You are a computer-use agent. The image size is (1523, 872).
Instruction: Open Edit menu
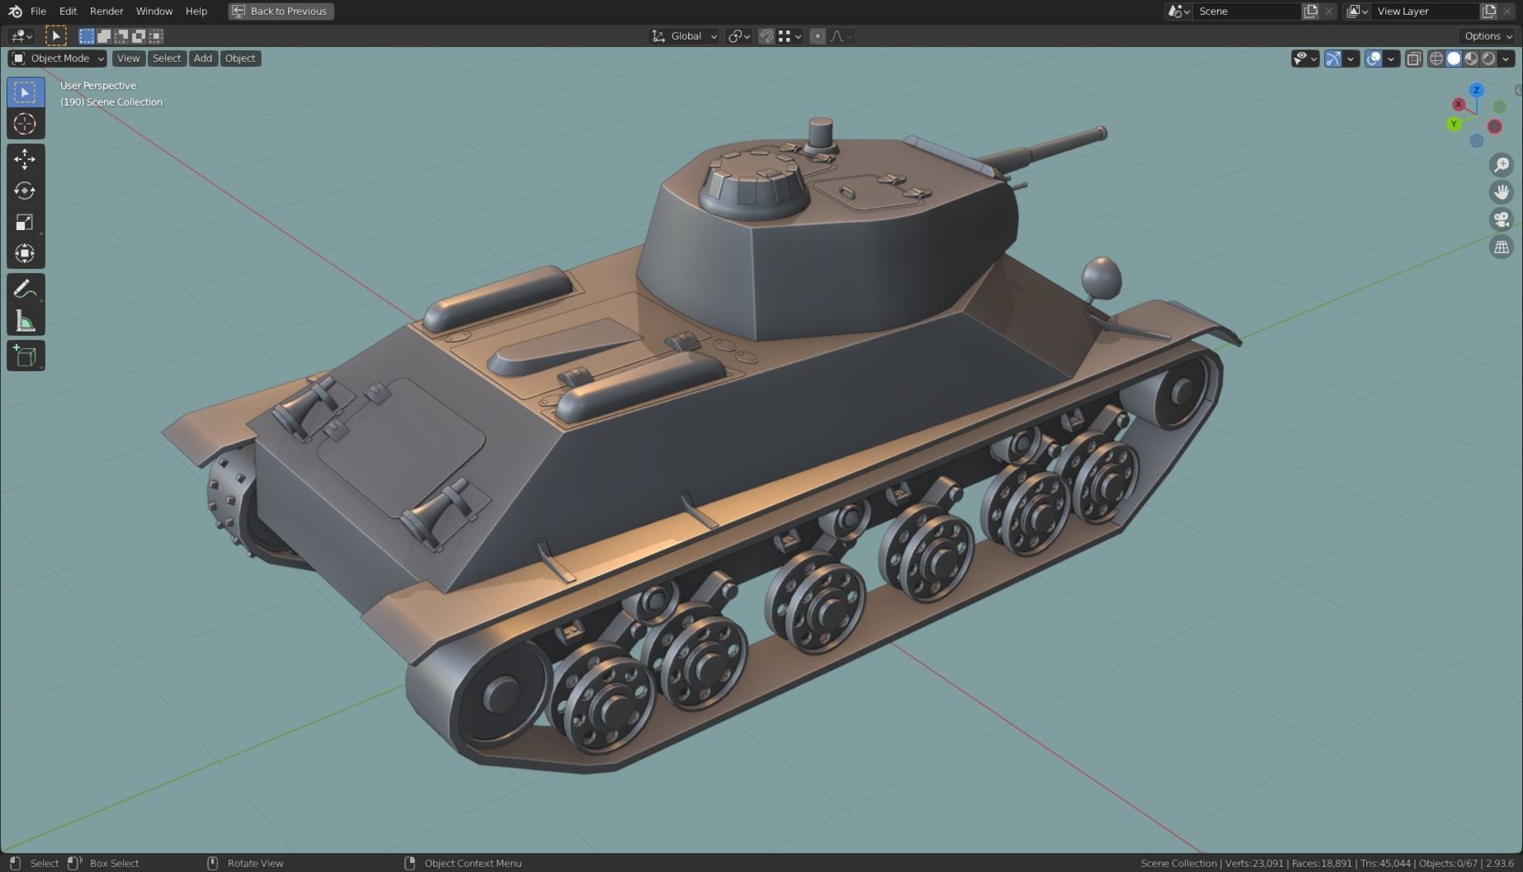pos(68,11)
